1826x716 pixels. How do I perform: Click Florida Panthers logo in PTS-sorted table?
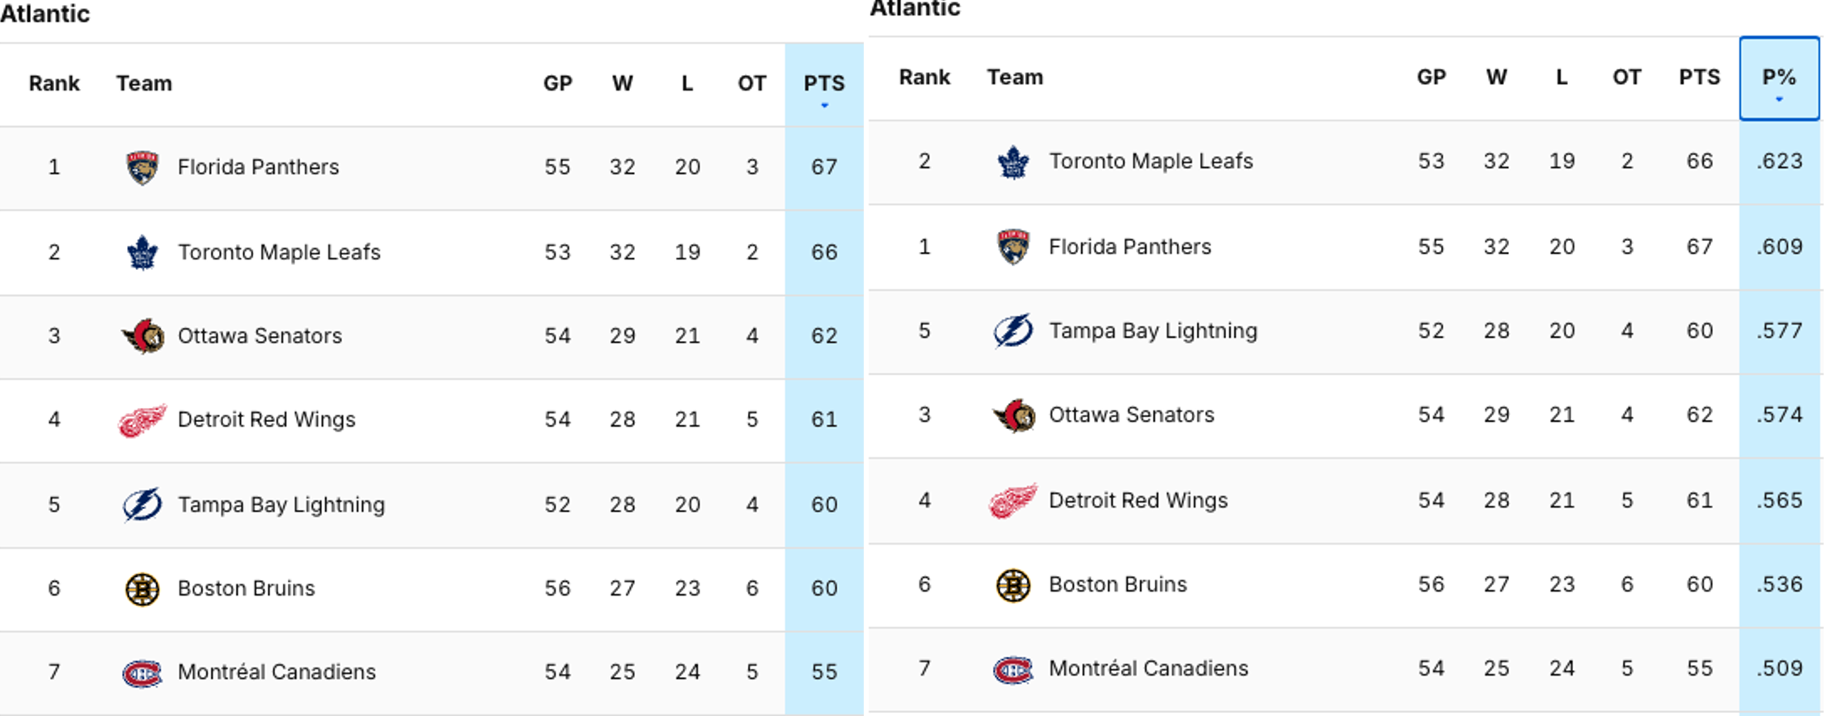142,168
